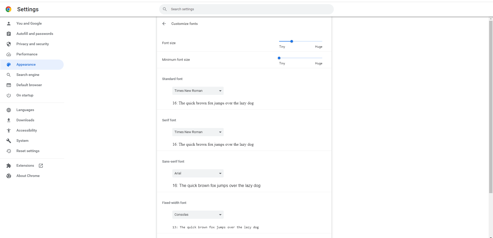Click the Chrome icon for About Chrome
This screenshot has height=238, width=493.
coord(9,176)
